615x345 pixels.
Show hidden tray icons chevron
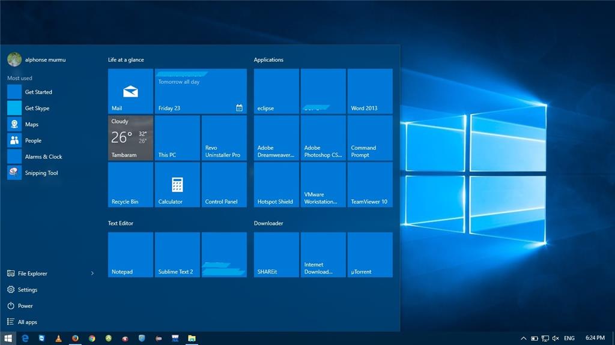[524, 338]
